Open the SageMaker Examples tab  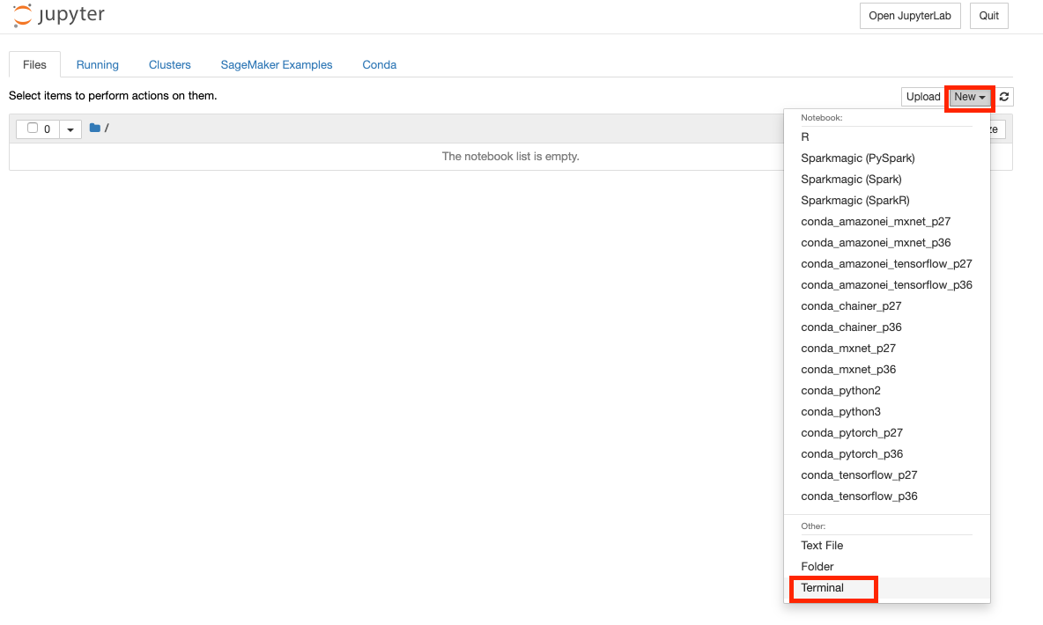pyautogui.click(x=277, y=64)
